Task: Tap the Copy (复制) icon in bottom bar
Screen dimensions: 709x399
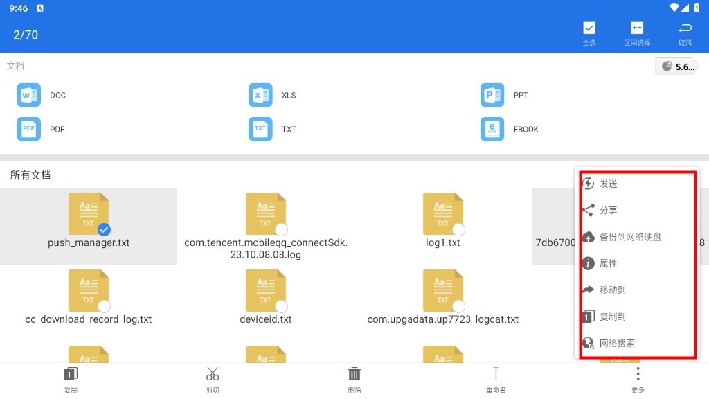Action: (71, 374)
